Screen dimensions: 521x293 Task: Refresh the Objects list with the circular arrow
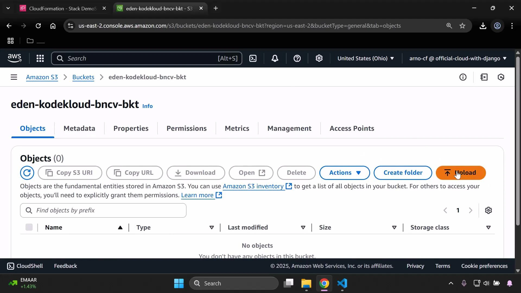tap(27, 173)
